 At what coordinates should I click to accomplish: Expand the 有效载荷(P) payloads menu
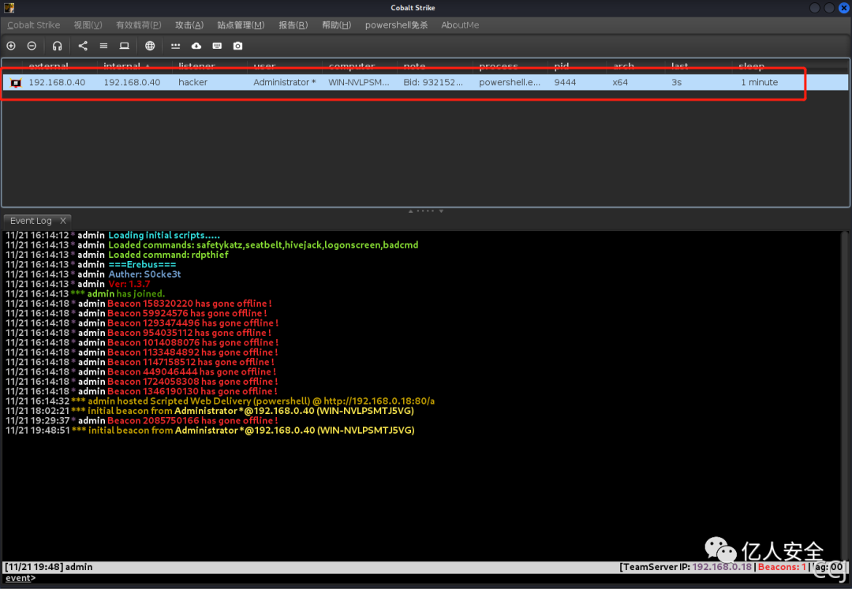pos(138,25)
